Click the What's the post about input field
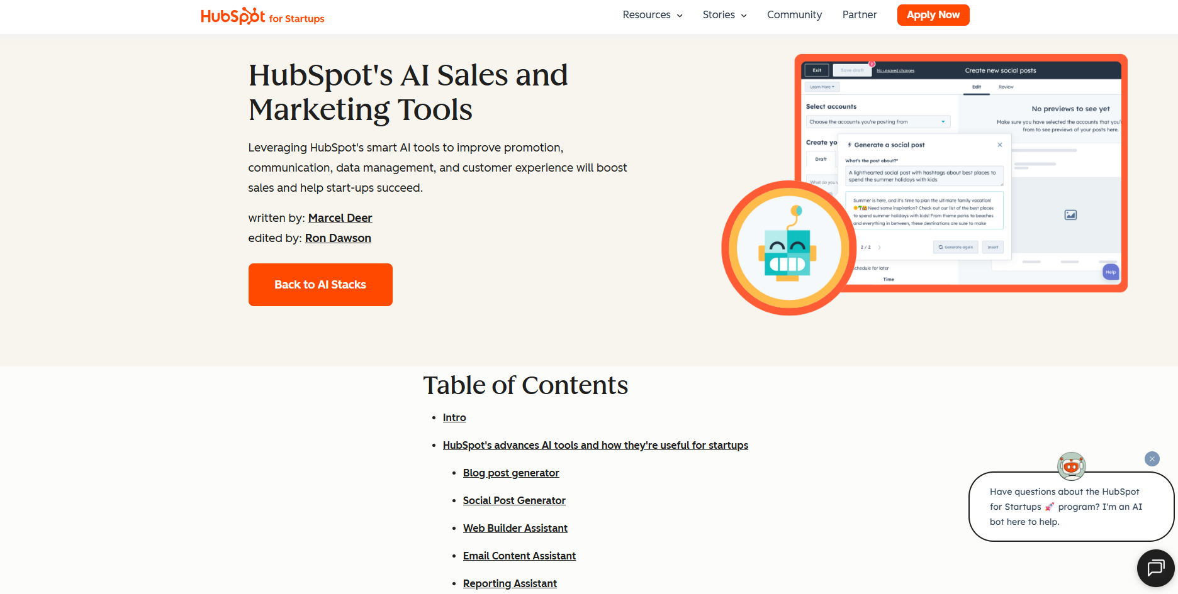The image size is (1178, 594). (924, 175)
